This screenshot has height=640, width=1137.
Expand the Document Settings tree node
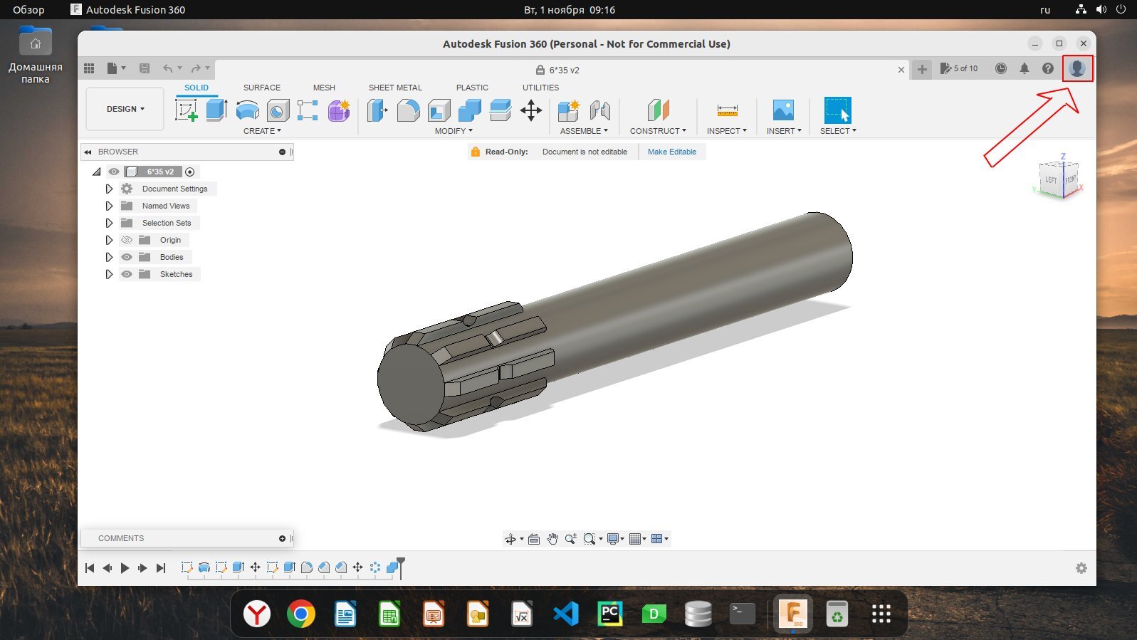click(x=109, y=189)
